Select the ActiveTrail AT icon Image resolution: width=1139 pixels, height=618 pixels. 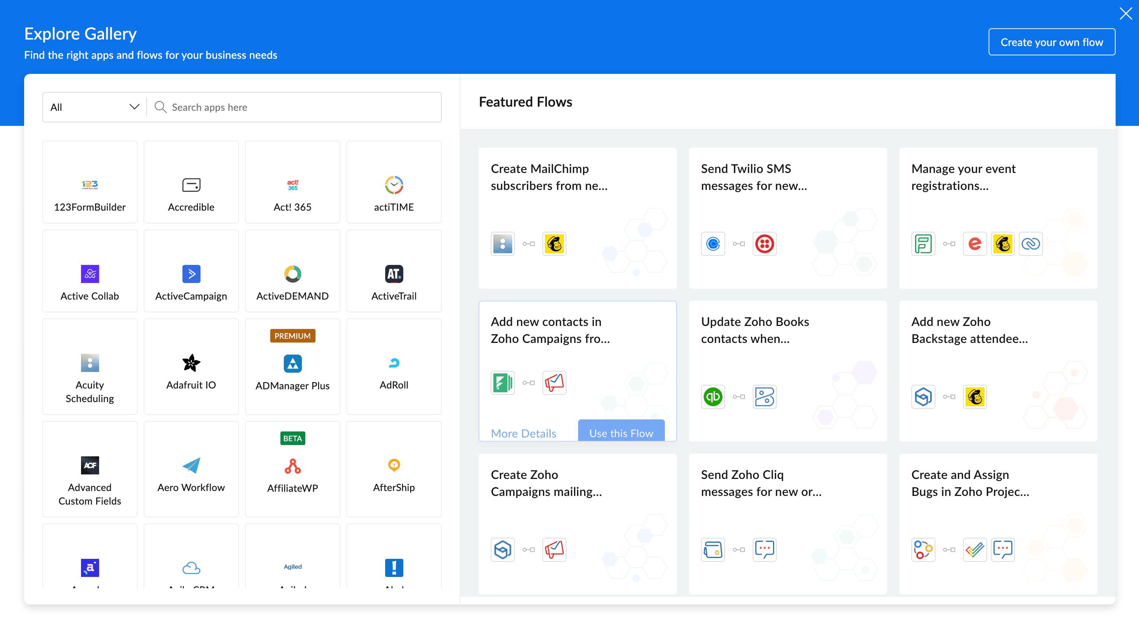point(393,274)
